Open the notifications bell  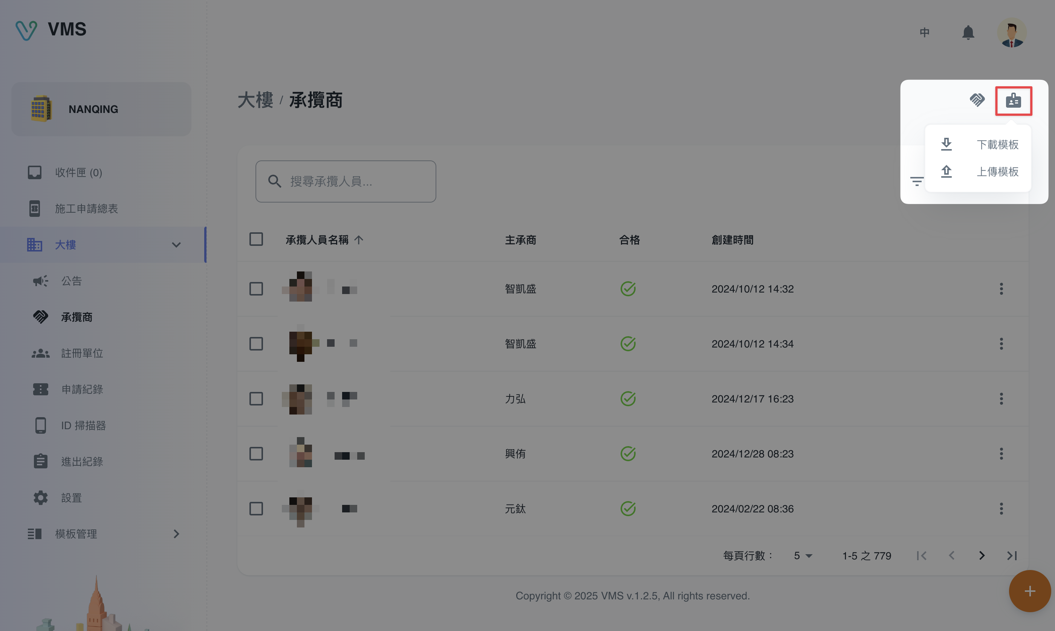pos(968,32)
